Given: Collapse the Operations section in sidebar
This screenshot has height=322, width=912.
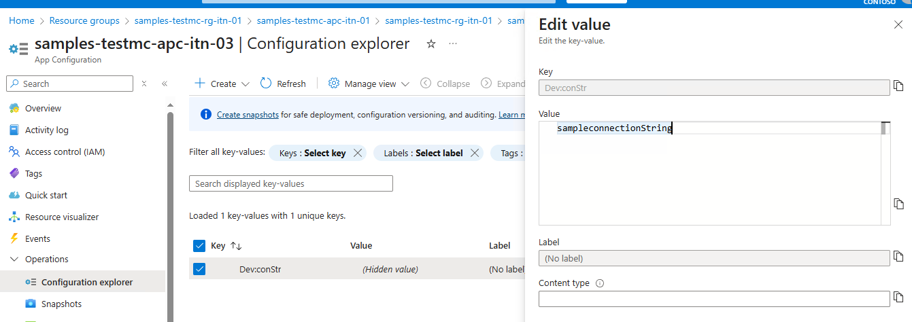Looking at the screenshot, I should click(14, 259).
